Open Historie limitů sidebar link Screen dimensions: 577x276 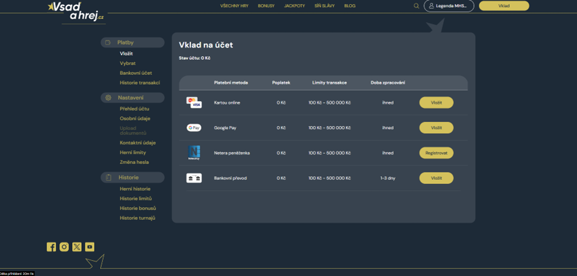[x=136, y=199]
